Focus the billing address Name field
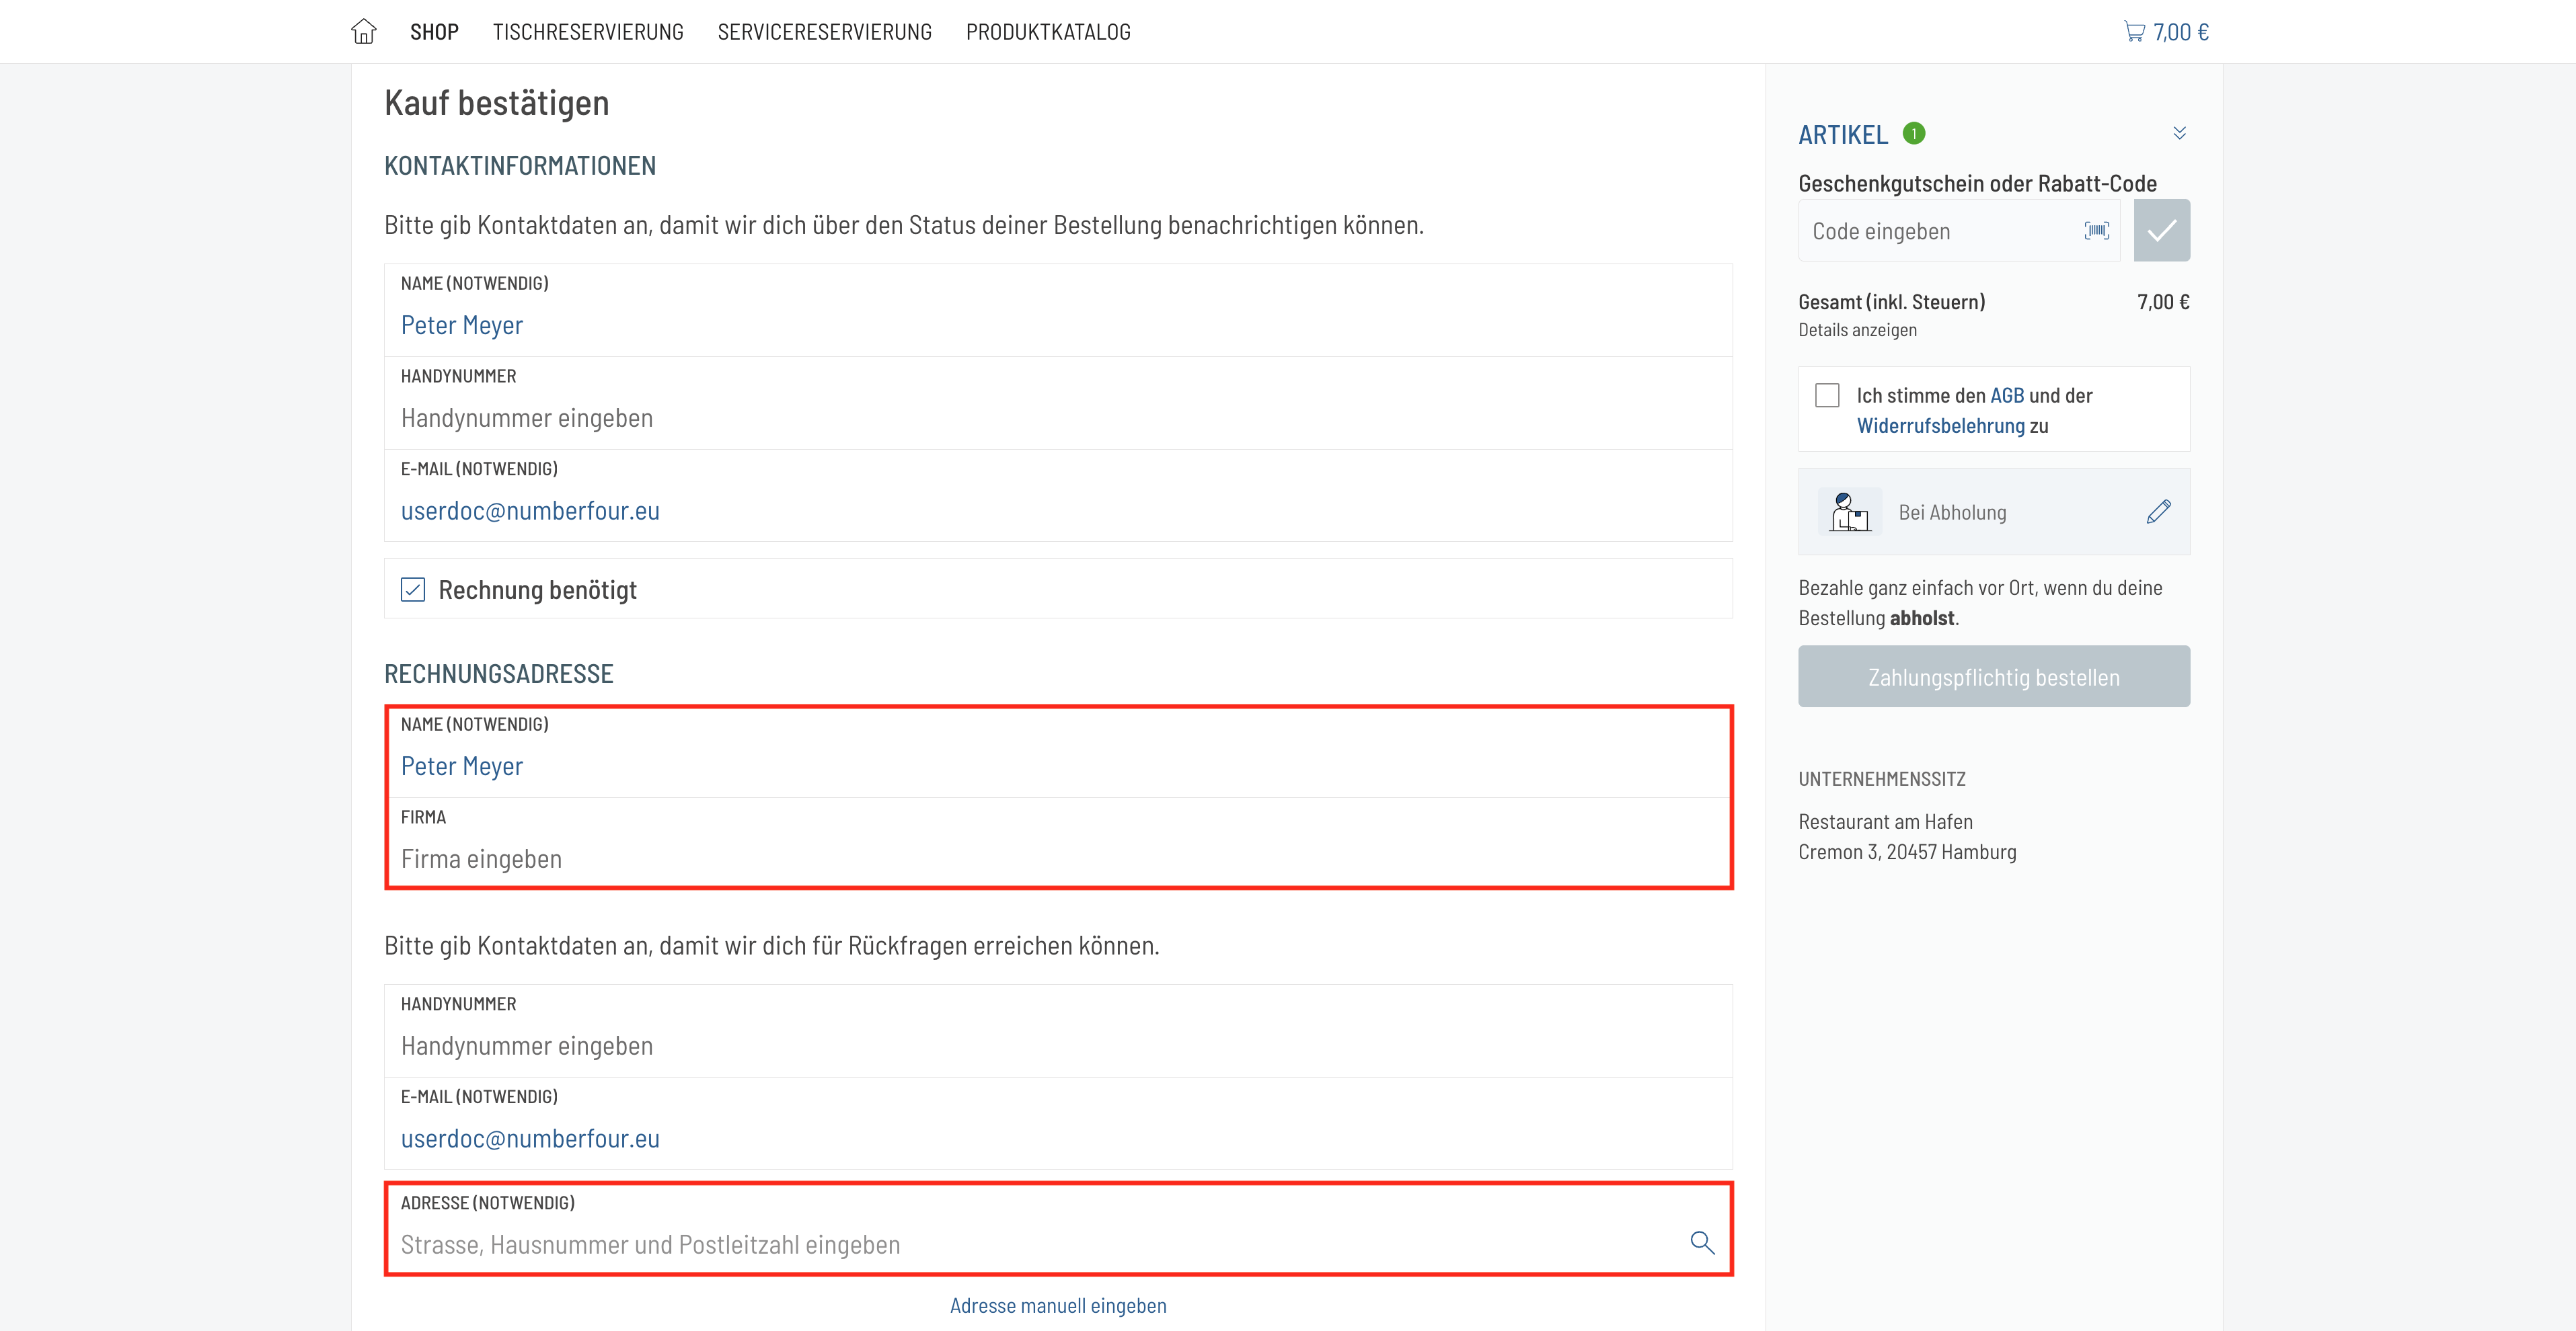The width and height of the screenshot is (2576, 1331). click(x=1058, y=752)
